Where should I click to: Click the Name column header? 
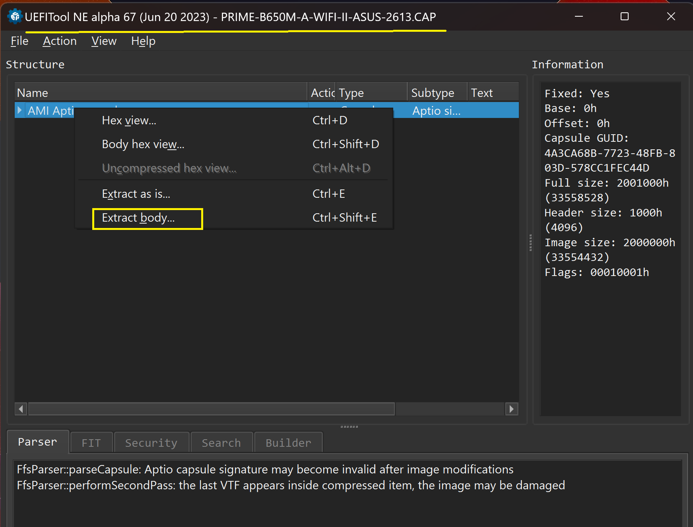pos(159,93)
